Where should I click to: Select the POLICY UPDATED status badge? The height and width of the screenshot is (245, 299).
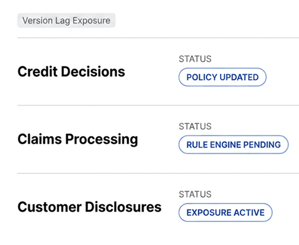pyautogui.click(x=222, y=77)
